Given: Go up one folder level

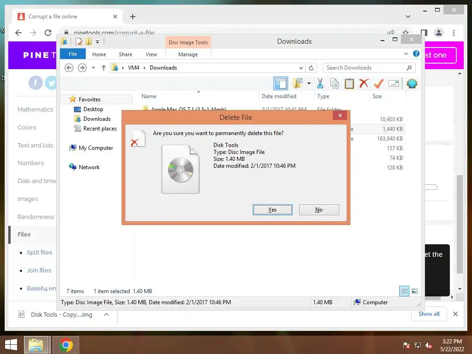Looking at the screenshot, I should (104, 68).
